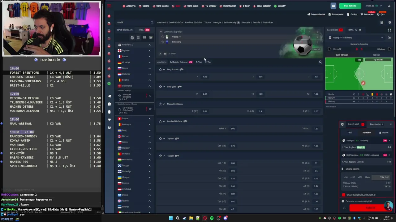
Task: Click the statistics icon beside #18057
Action: [x=165, y=54]
